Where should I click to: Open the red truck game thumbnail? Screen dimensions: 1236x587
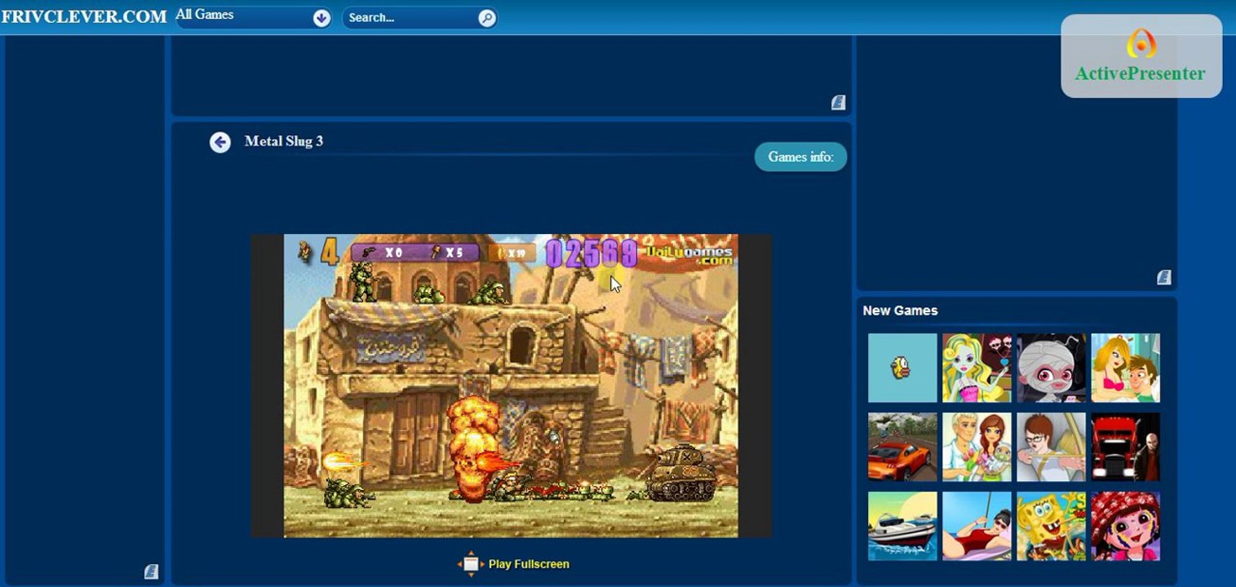click(x=1125, y=447)
